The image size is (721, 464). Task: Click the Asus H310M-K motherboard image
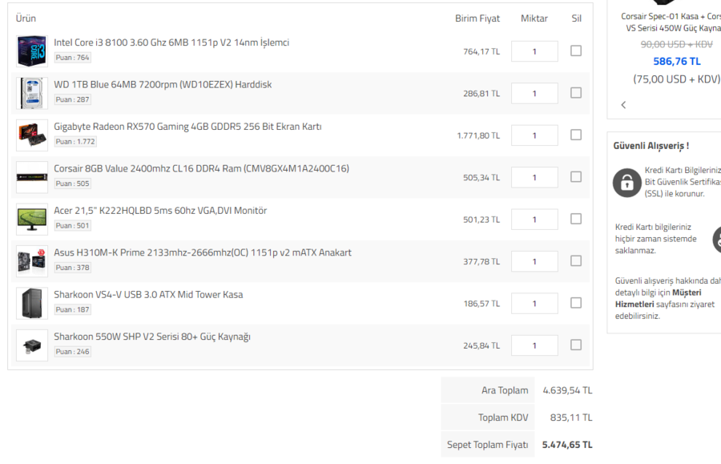pos(32,261)
